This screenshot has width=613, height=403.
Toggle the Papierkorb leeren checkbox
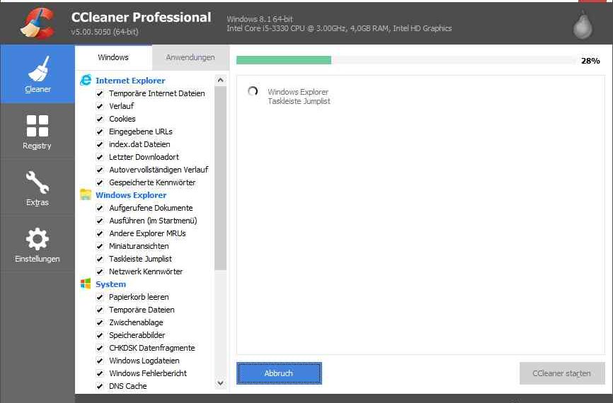tap(100, 297)
